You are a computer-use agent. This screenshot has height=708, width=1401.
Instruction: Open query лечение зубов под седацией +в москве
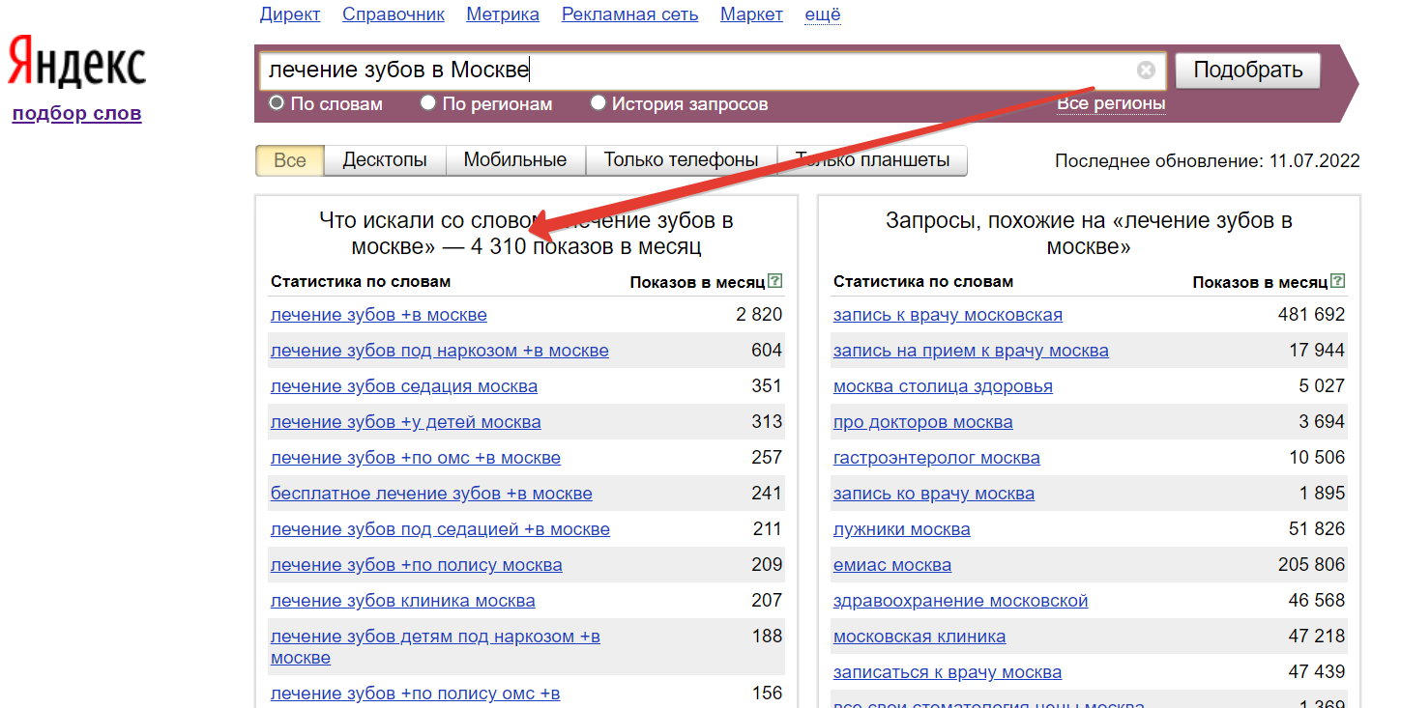(440, 529)
